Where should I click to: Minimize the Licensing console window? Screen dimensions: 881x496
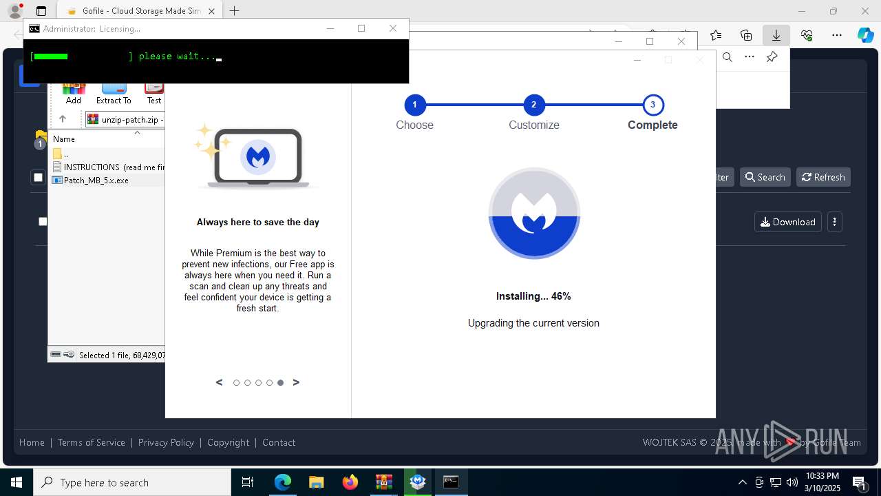[x=330, y=28]
